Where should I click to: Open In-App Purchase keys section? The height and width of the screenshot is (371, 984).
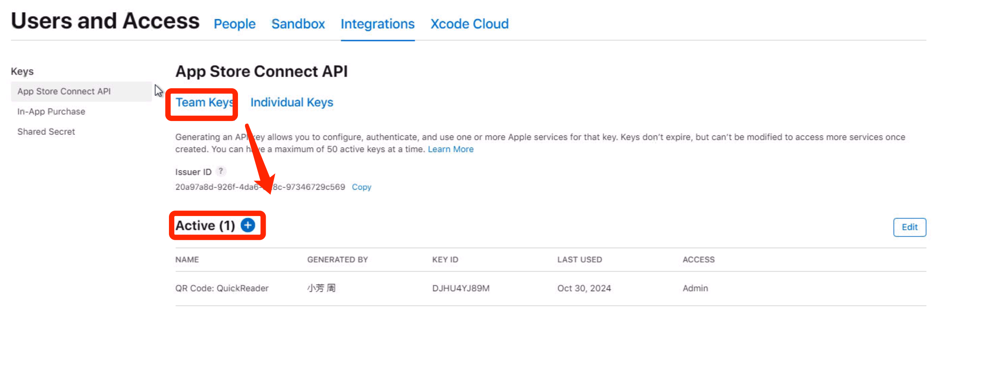coord(51,112)
